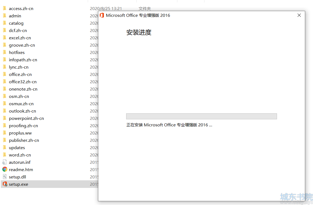The height and width of the screenshot is (205, 313).
Task: Click the 安装进度 heading in the installer
Action: [139, 32]
